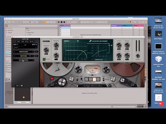Open the Bass file on the desktop
Image resolution: width=166 pixels, height=124 pixels.
point(158,98)
